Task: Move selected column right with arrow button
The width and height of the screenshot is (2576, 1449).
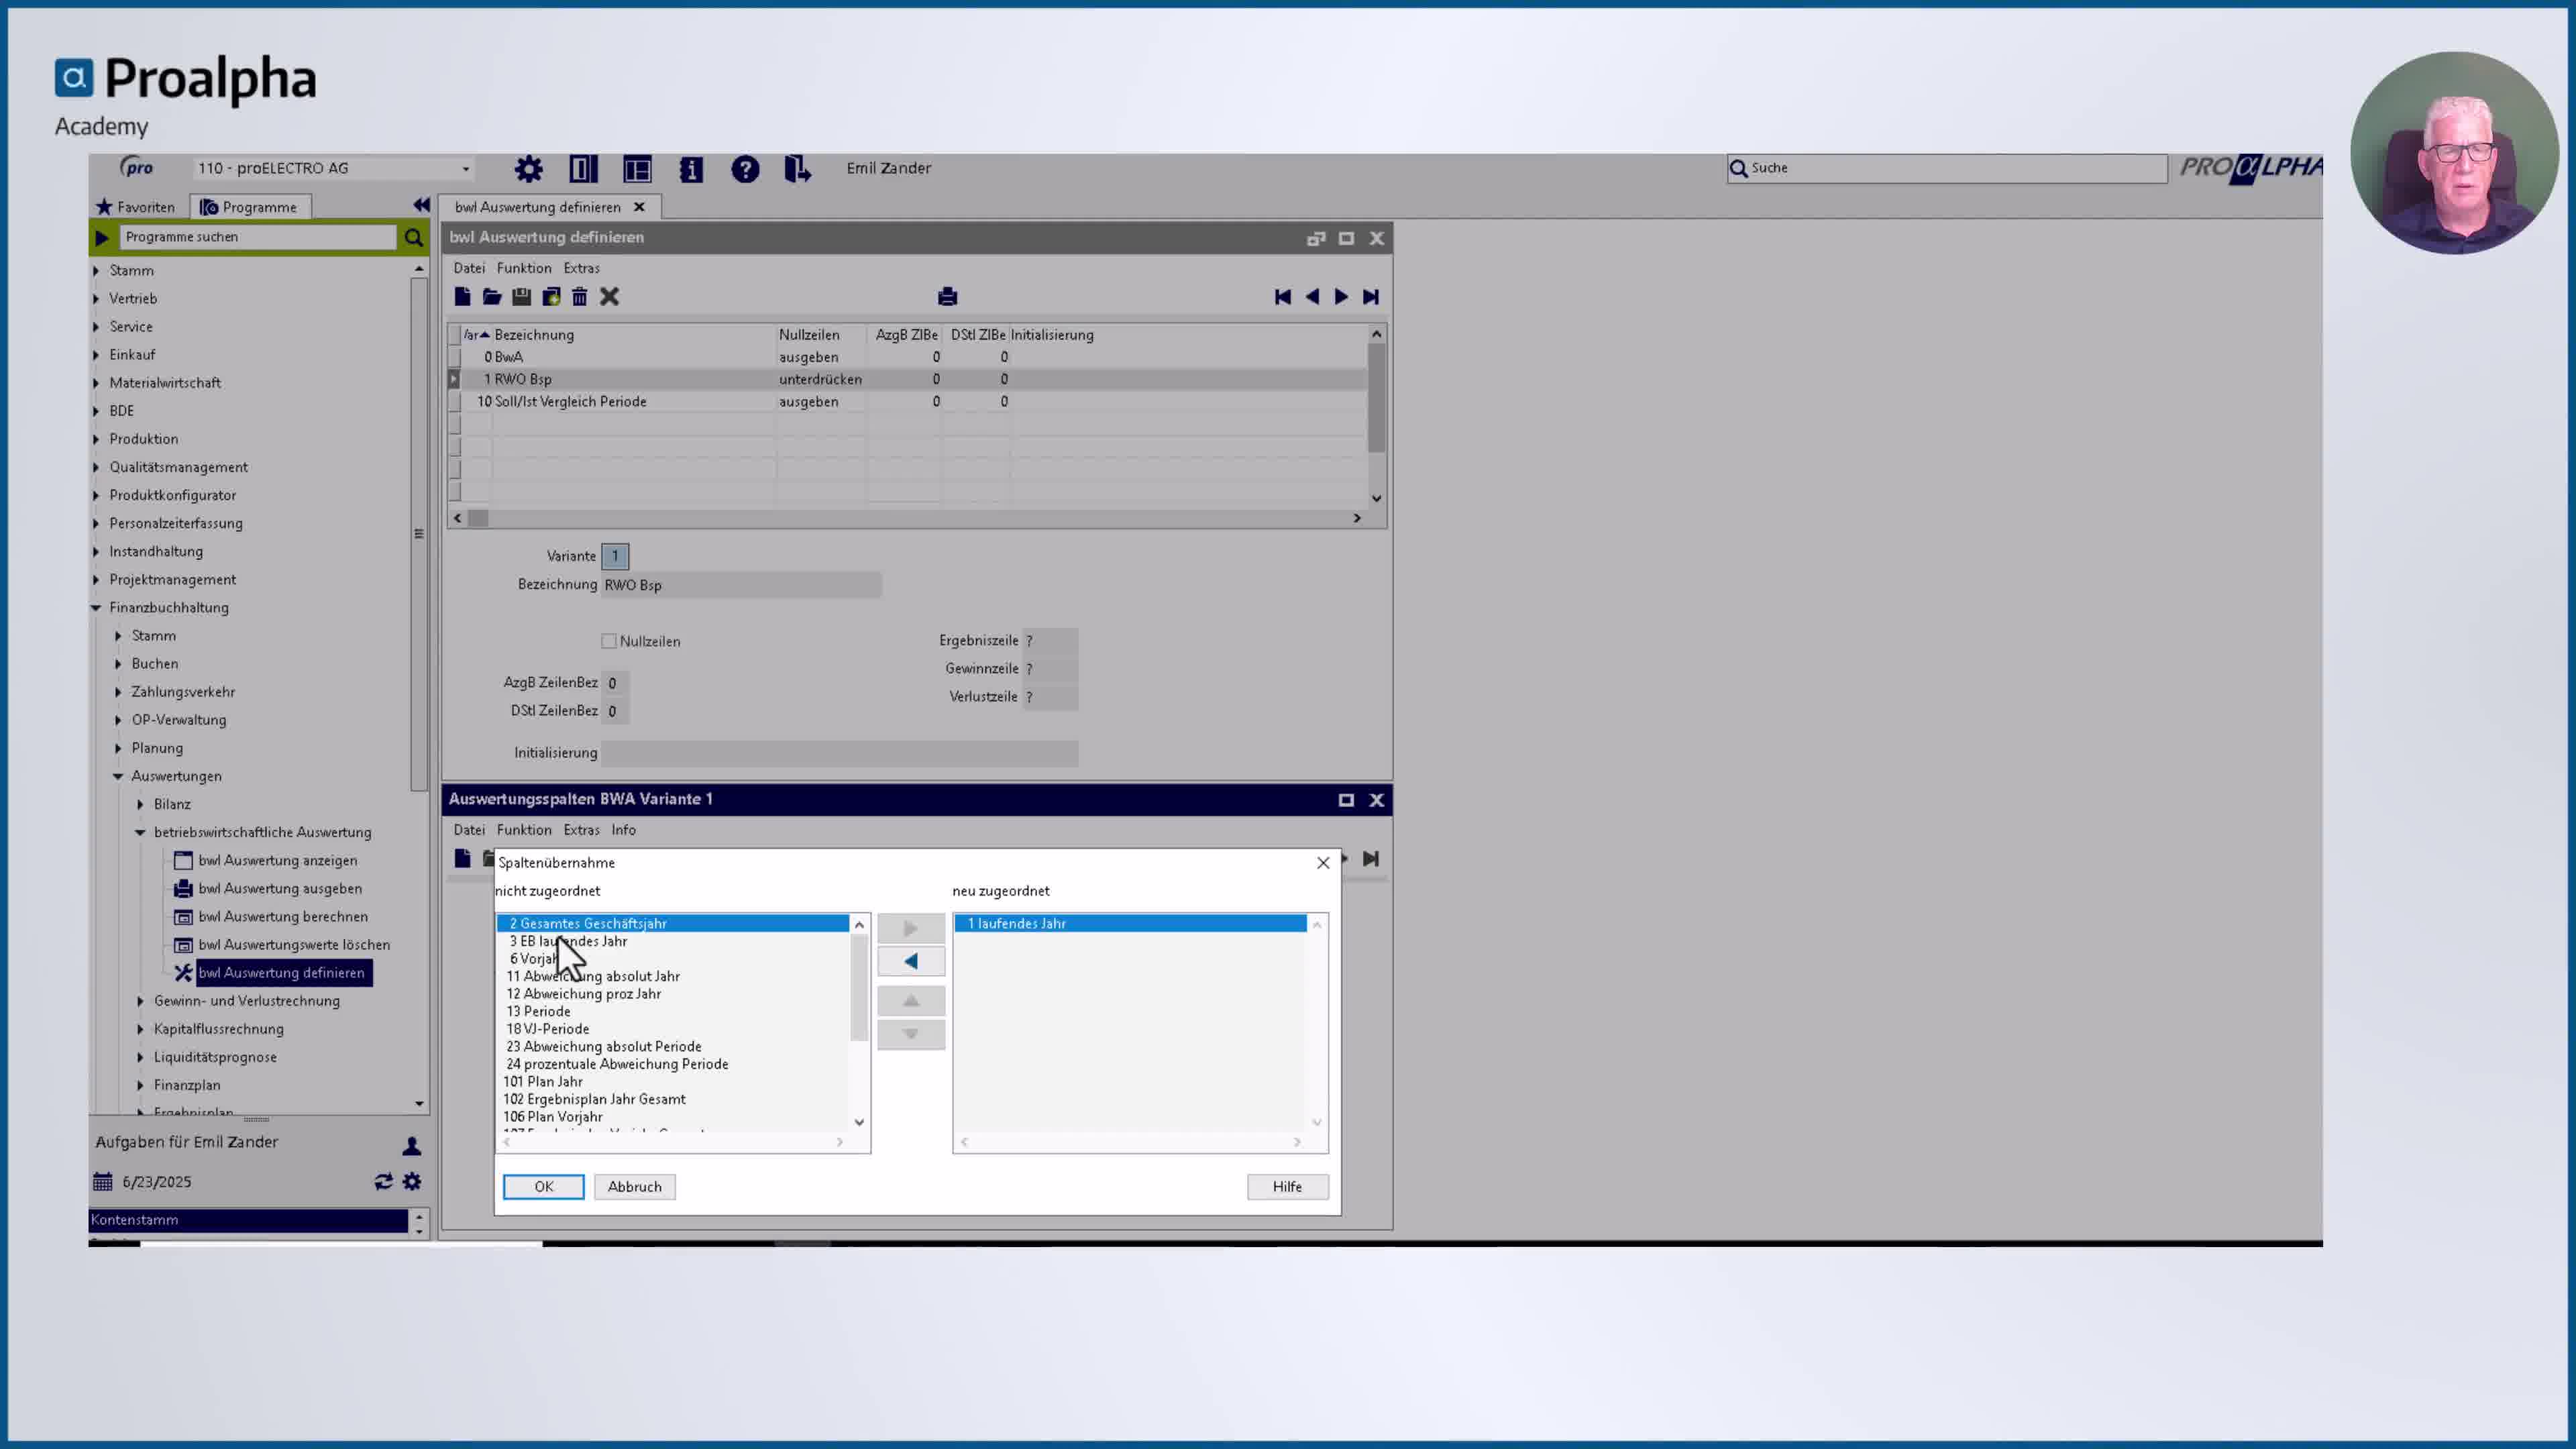Action: 911,928
